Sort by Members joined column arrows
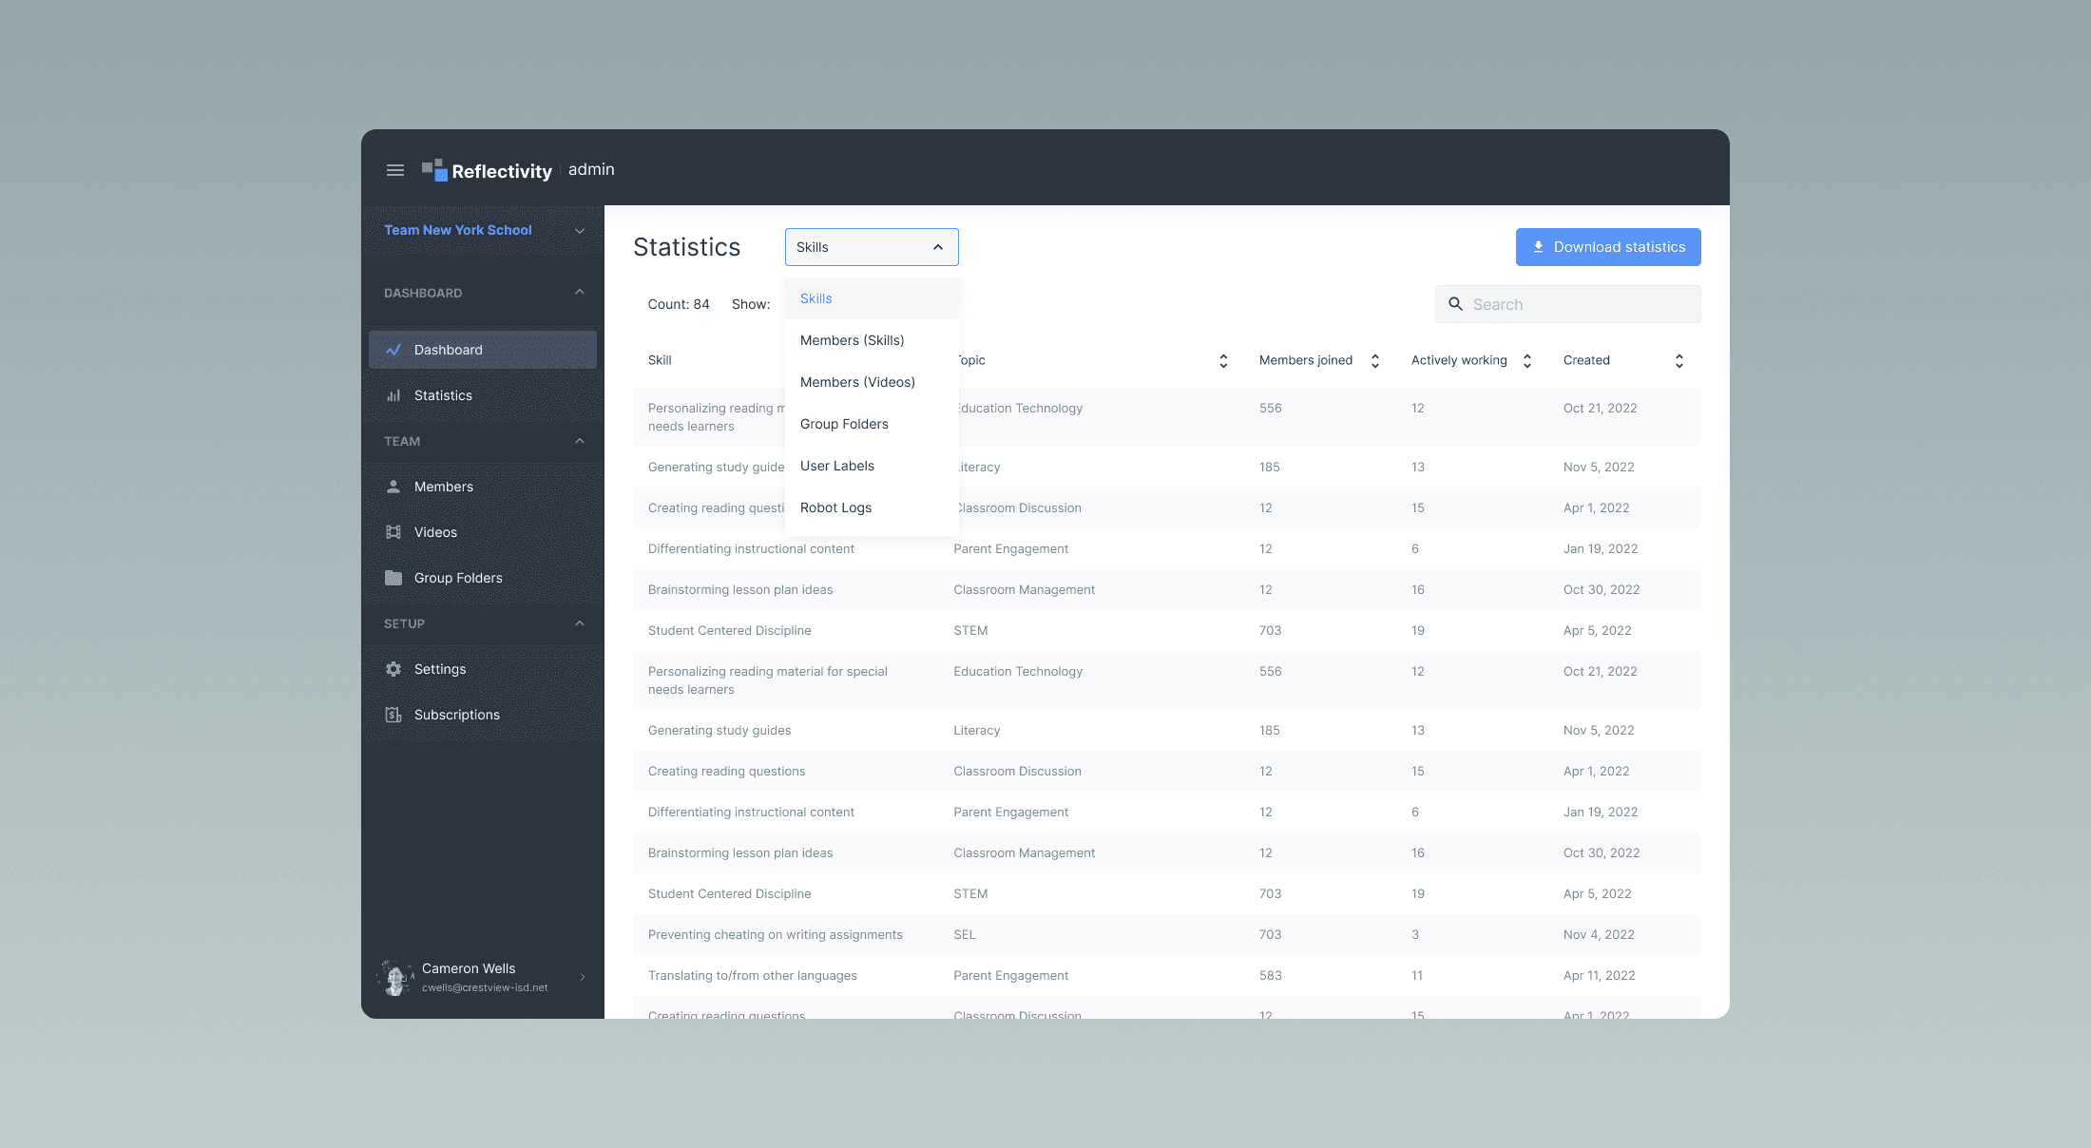Viewport: 2091px width, 1148px height. 1375,361
